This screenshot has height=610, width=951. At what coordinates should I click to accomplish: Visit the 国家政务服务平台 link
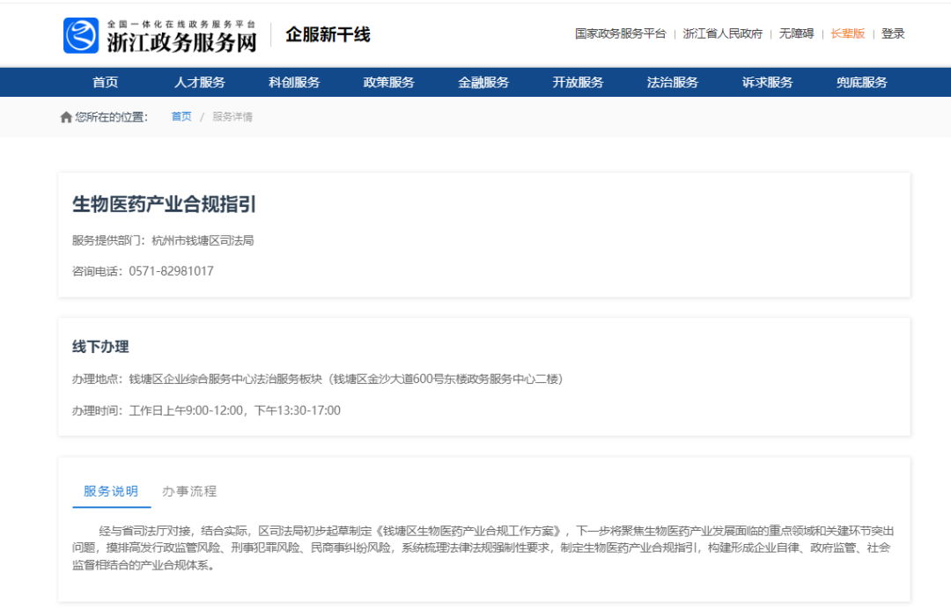click(x=620, y=34)
